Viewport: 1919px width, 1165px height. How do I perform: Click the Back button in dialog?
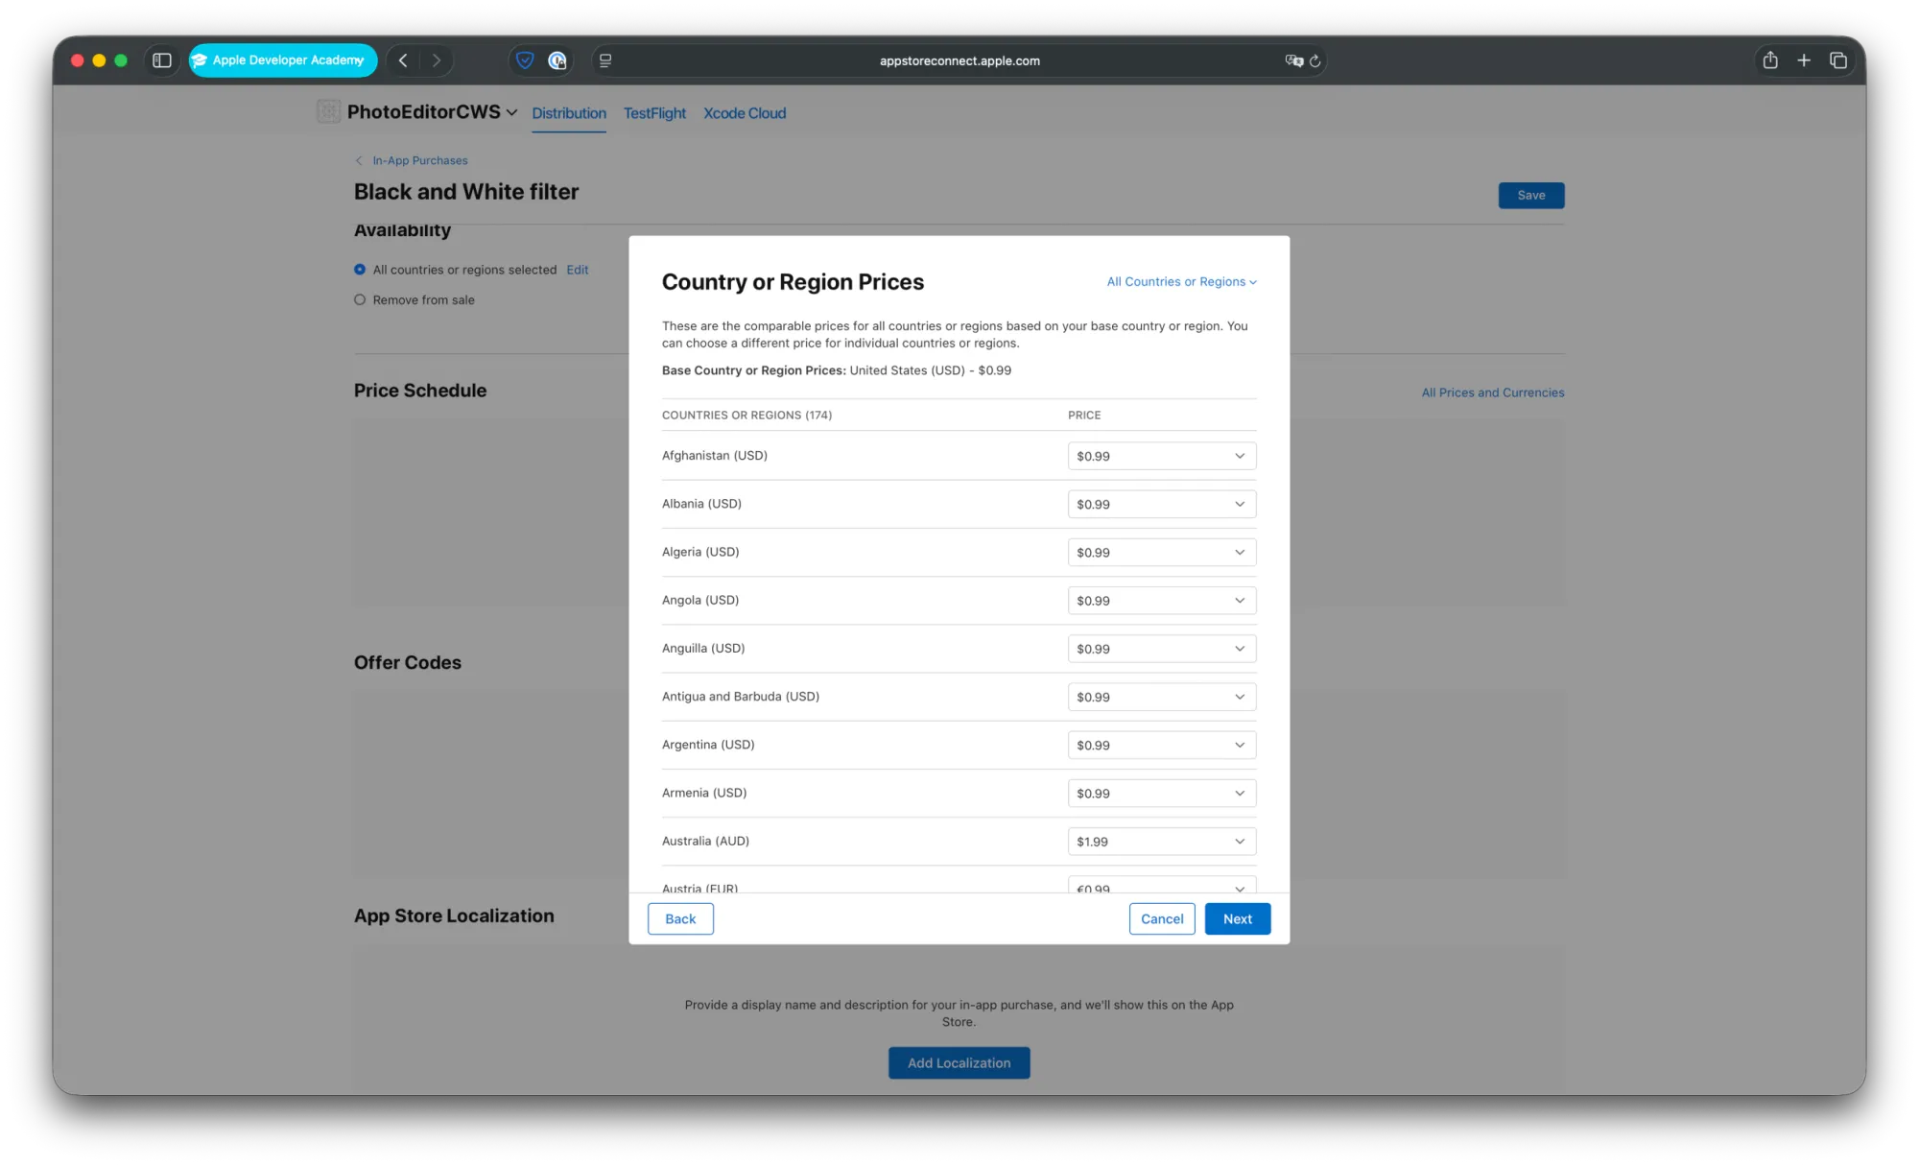coord(680,919)
